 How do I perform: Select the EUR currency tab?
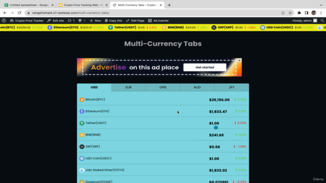(128, 87)
